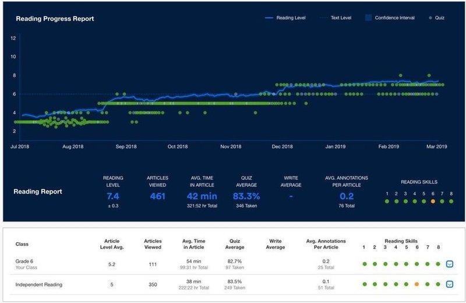Click skill 3 dot in Grade 6 row
This screenshot has width=466, height=303.
pyautogui.click(x=386, y=264)
